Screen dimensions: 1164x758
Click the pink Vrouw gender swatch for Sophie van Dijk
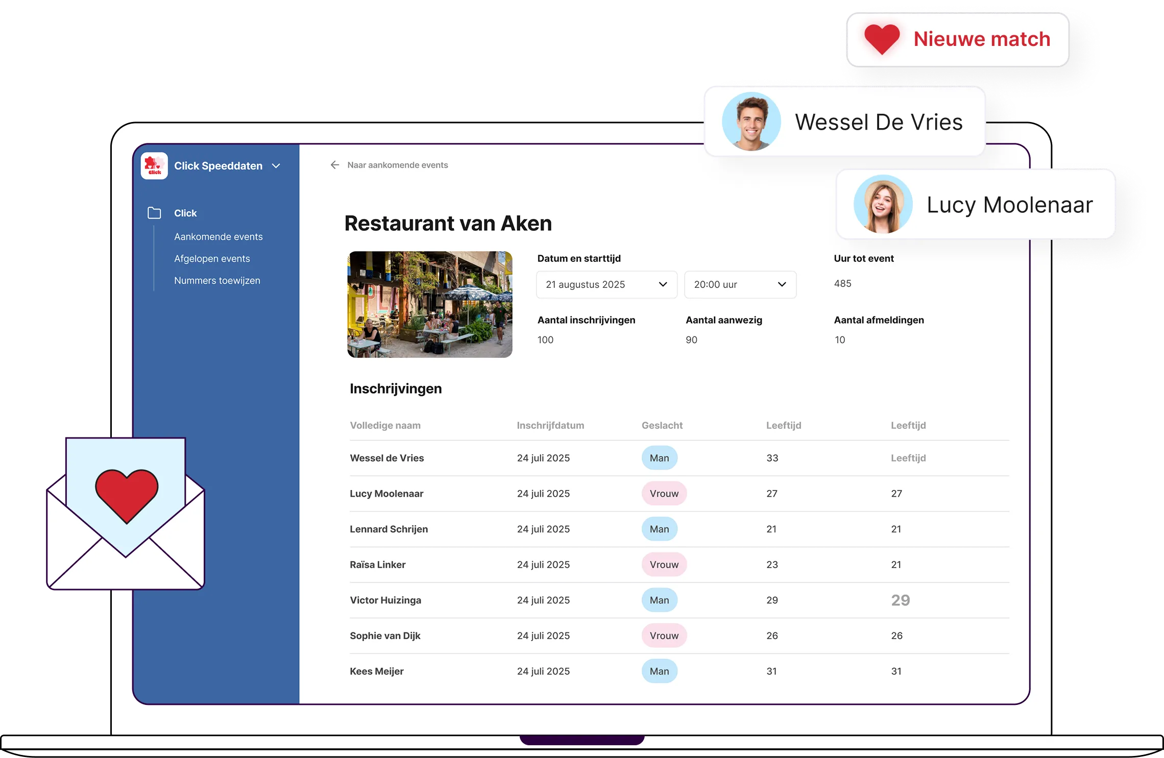pos(664,635)
